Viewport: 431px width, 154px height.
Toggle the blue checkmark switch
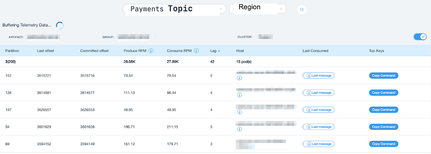[420, 37]
